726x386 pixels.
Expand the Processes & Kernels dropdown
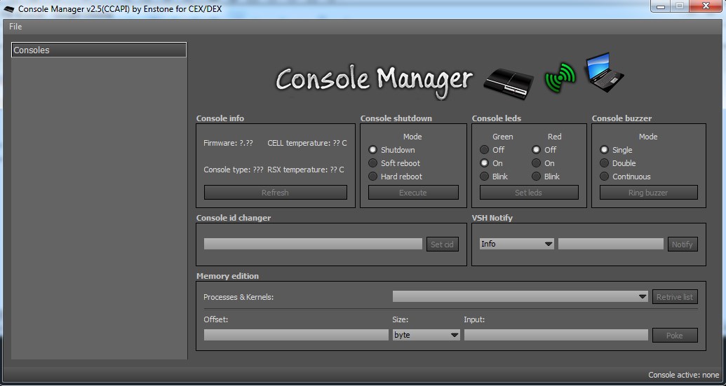pyautogui.click(x=520, y=296)
